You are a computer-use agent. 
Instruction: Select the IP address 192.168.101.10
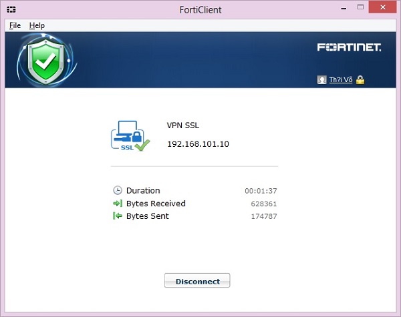pyautogui.click(x=198, y=144)
